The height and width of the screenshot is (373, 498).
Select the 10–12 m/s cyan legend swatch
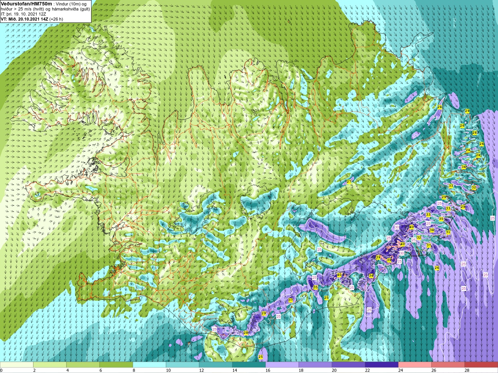click(x=182, y=365)
